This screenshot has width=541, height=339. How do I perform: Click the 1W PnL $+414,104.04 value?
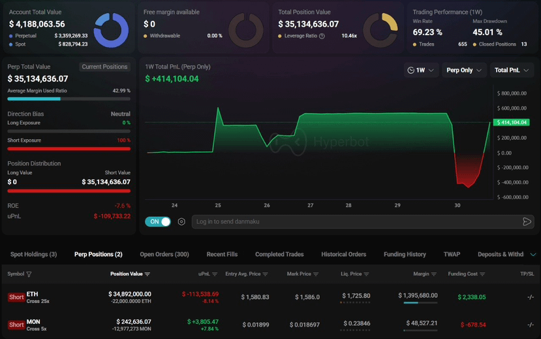pyautogui.click(x=172, y=79)
